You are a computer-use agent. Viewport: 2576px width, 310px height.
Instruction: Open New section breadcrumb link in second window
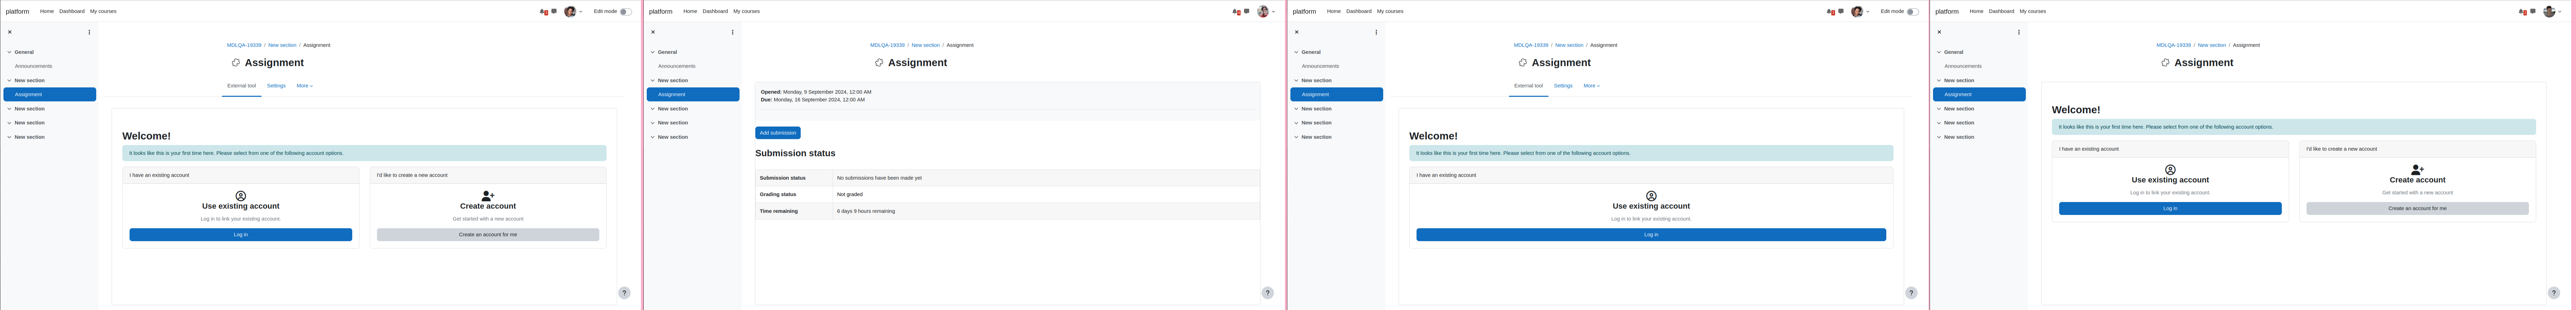point(925,45)
